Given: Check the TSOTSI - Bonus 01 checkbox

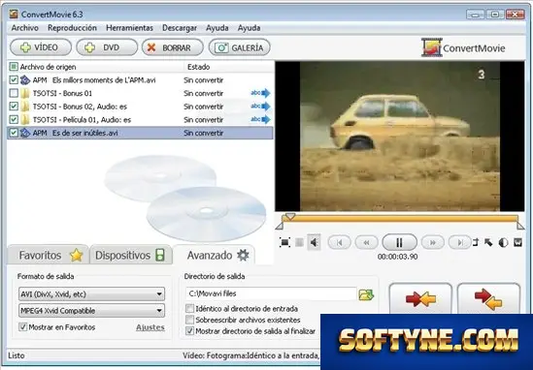Looking at the screenshot, I should point(14,93).
